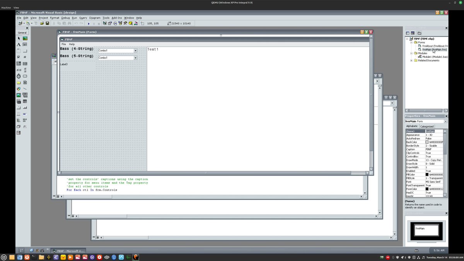The width and height of the screenshot is (464, 261).
Task: Open the Format menu
Action: [55, 18]
